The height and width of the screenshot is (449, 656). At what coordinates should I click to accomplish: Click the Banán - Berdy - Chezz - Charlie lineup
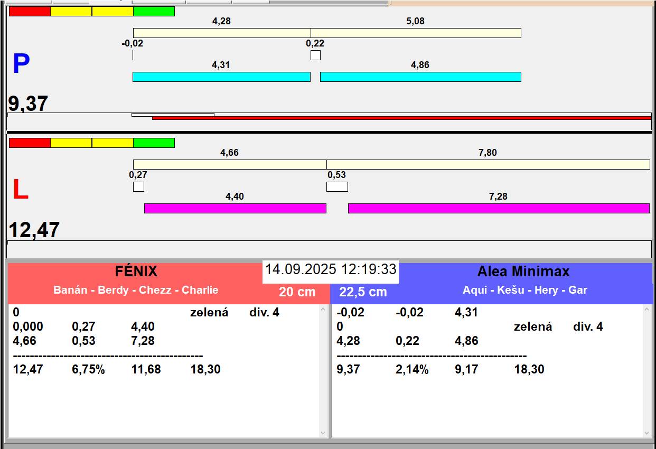click(x=136, y=290)
